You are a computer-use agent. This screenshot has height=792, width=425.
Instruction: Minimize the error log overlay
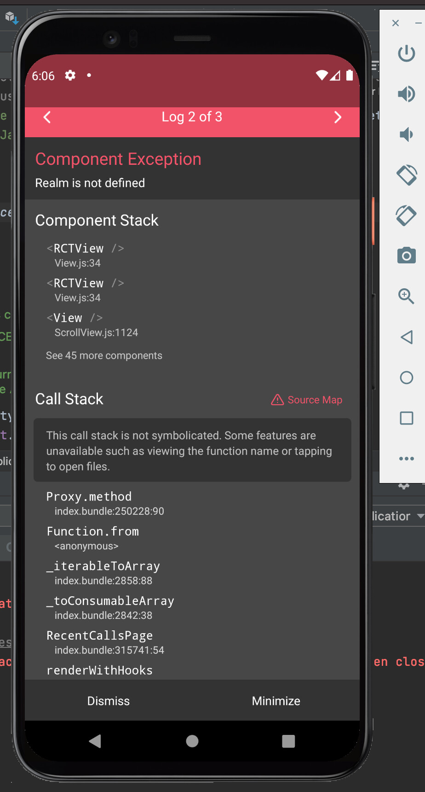276,701
